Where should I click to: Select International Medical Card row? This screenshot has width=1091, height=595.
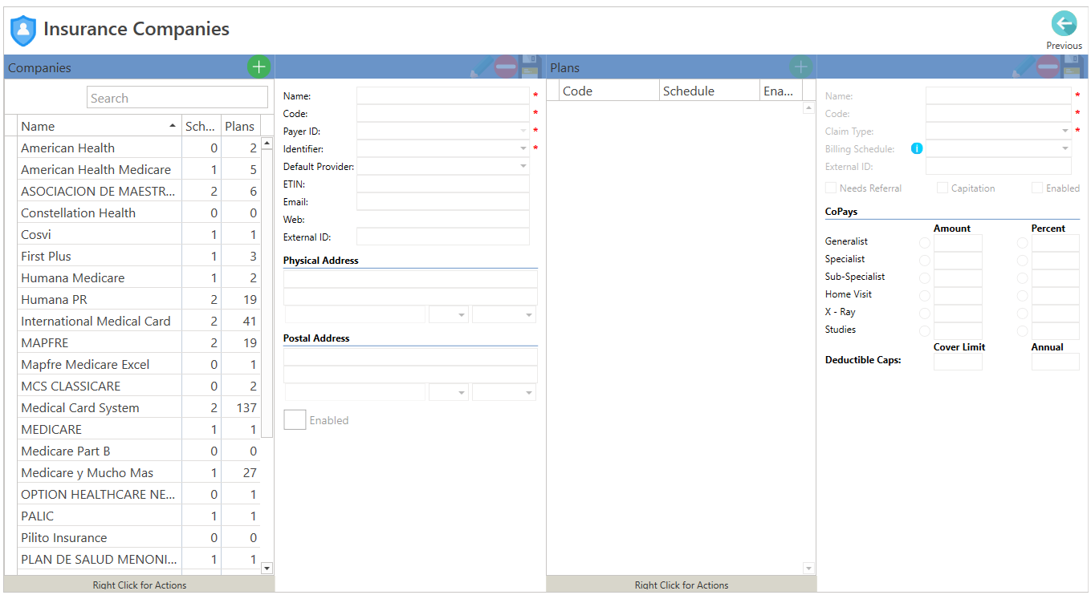[132, 321]
